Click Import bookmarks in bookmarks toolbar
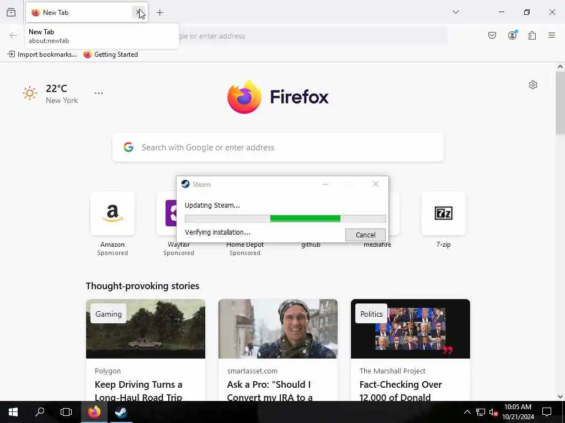 point(42,55)
